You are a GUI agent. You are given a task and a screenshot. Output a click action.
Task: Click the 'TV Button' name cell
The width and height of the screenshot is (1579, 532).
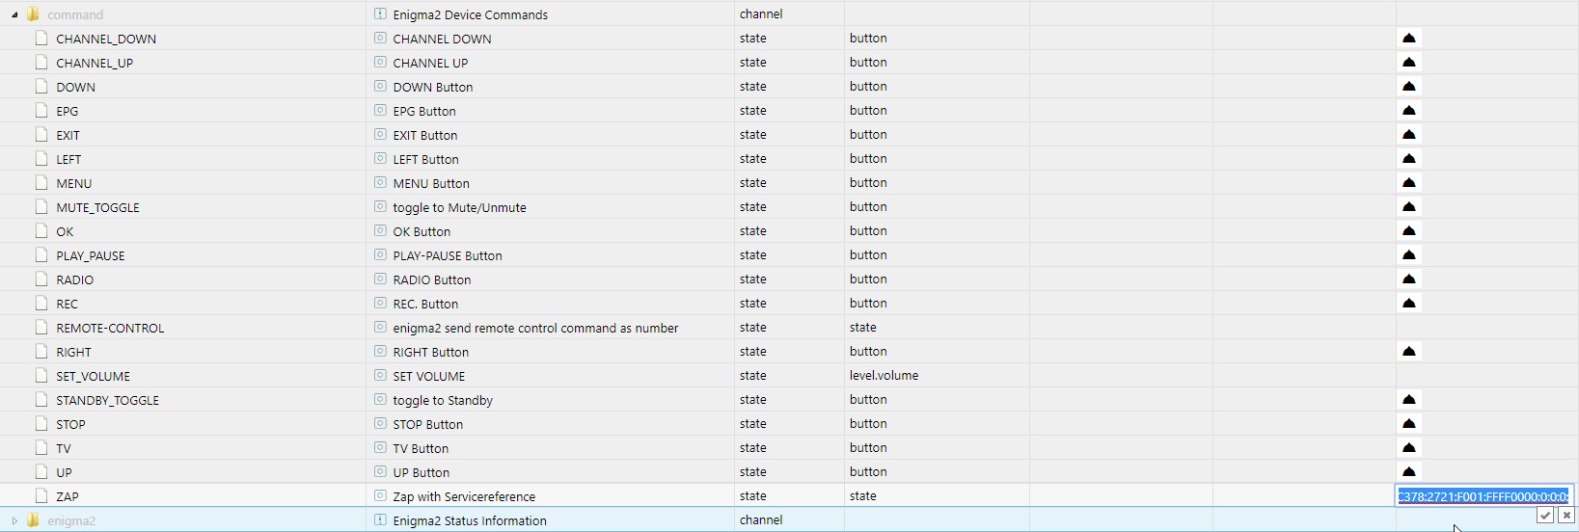coord(421,448)
